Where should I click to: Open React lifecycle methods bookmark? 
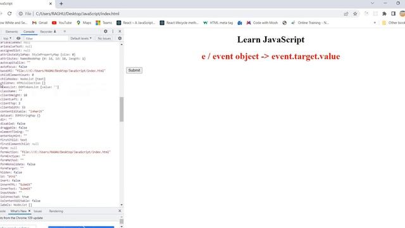tap(179, 23)
